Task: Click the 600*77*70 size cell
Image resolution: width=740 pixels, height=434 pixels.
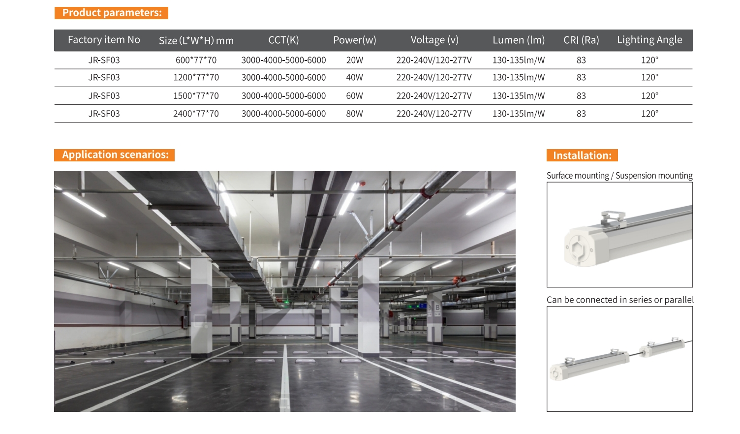Action: point(196,60)
